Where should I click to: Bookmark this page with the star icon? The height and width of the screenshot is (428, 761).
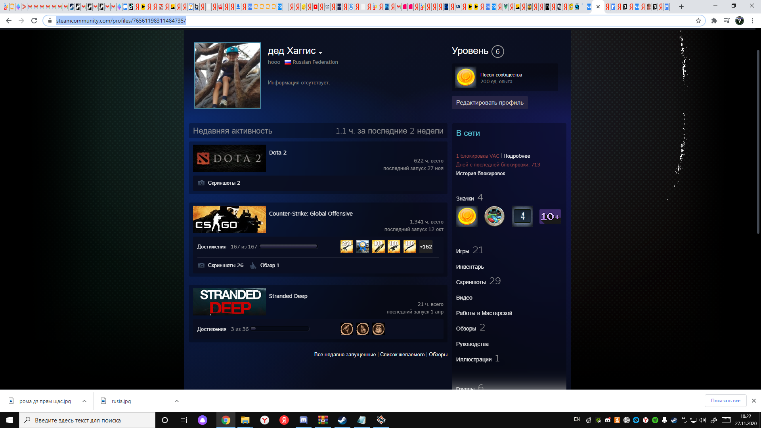pos(698,21)
